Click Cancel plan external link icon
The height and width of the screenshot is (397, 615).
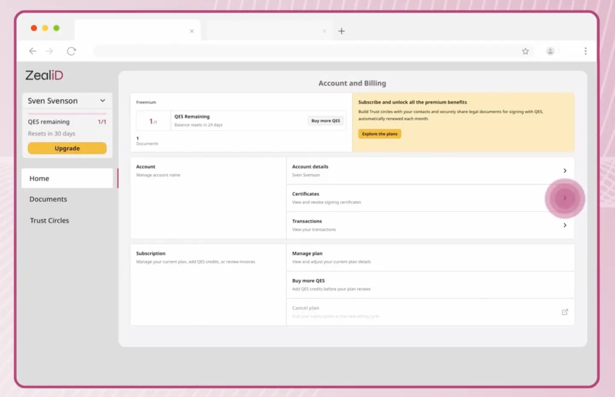565,312
